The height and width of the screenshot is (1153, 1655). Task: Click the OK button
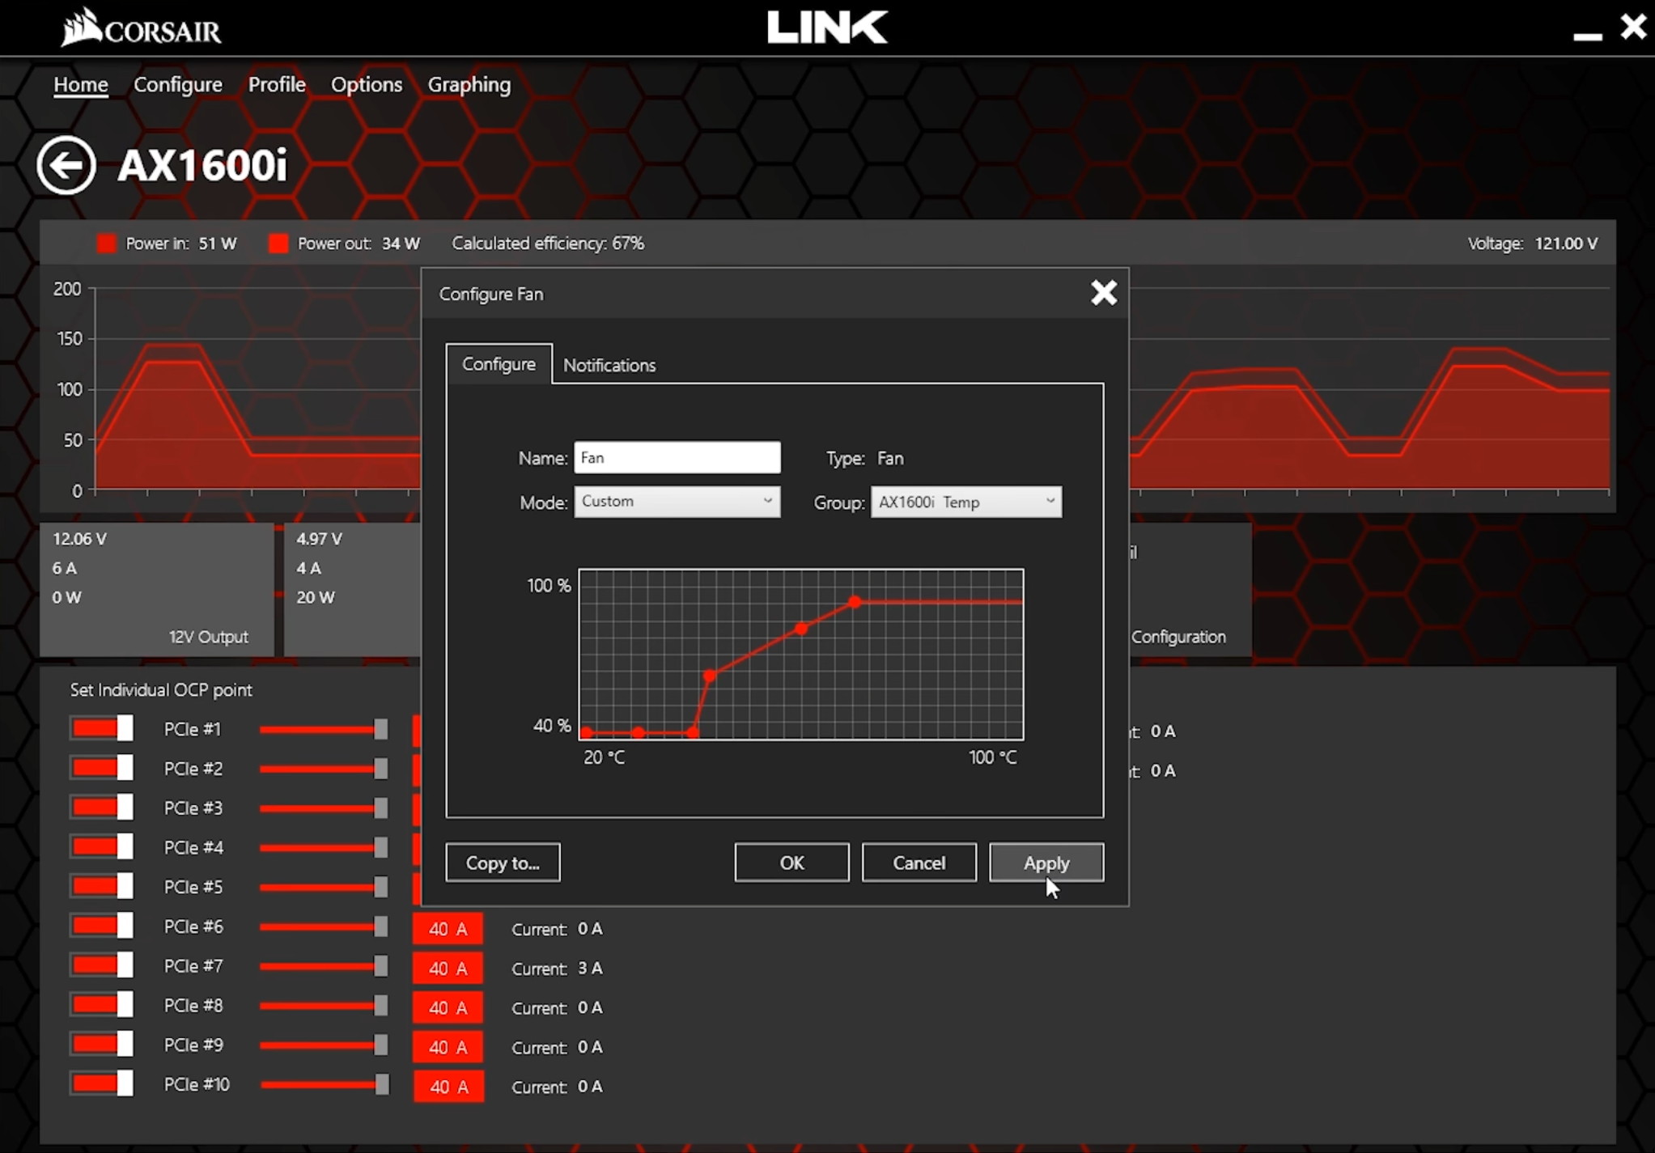[791, 863]
